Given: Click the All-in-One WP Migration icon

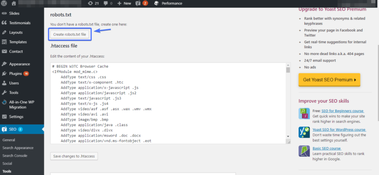Looking at the screenshot, I should pyautogui.click(x=4, y=102).
